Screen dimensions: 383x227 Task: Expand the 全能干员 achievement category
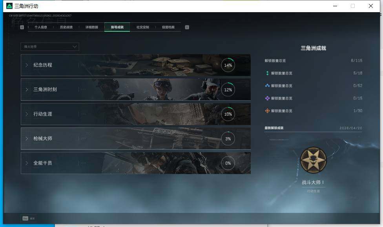(27, 163)
